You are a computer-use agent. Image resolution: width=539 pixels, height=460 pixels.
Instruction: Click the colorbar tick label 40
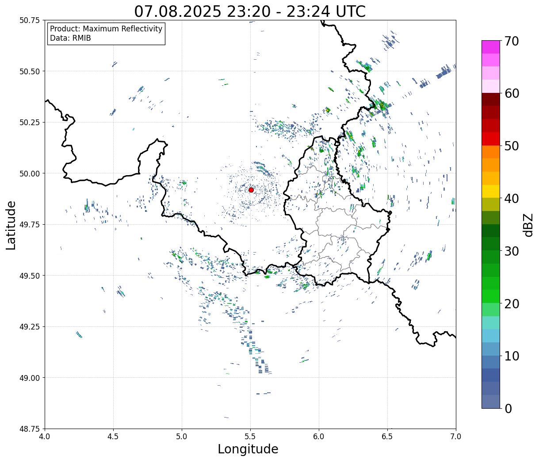tap(511, 199)
